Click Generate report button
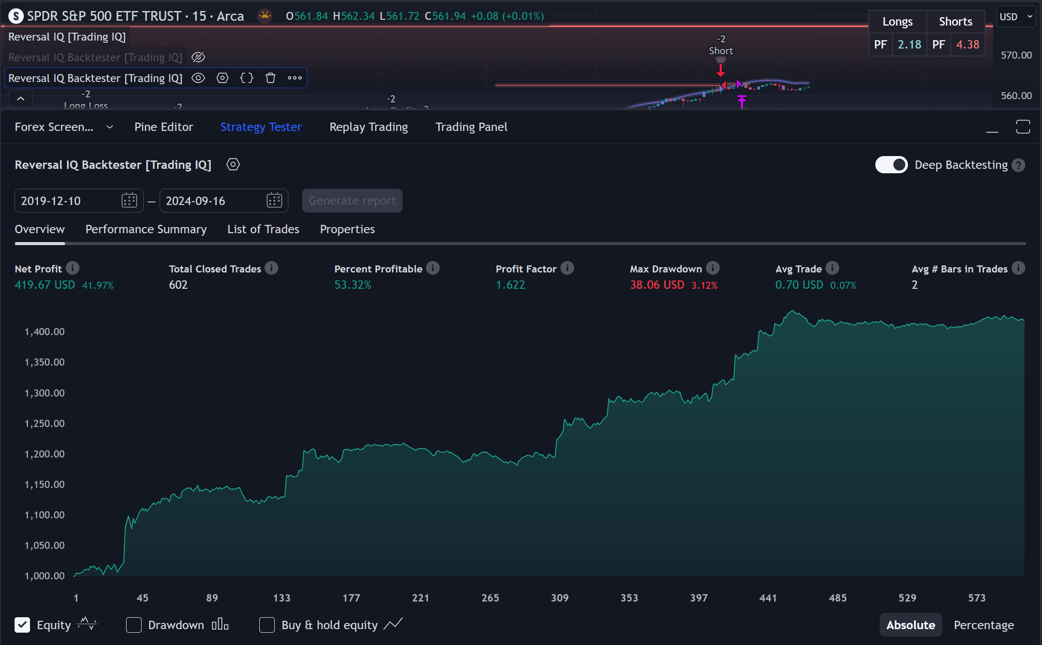This screenshot has width=1042, height=645. [352, 201]
